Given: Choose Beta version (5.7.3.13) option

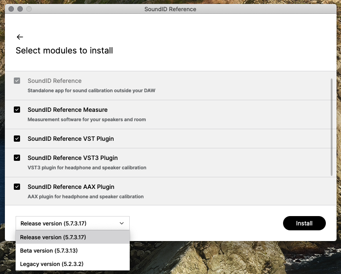Looking at the screenshot, I should pyautogui.click(x=73, y=250).
